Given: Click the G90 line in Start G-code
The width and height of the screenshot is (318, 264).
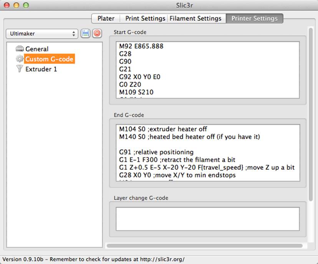Looking at the screenshot, I should coord(125,62).
